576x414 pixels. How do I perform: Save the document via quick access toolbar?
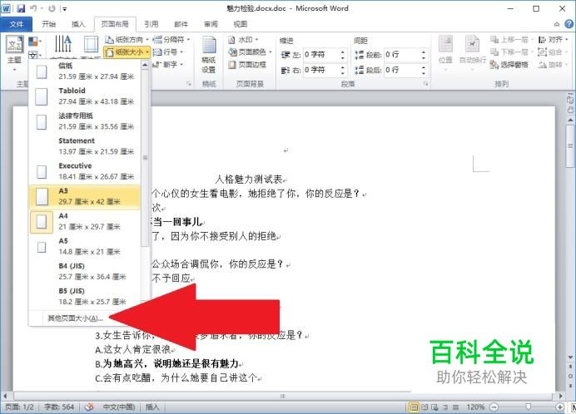point(21,8)
